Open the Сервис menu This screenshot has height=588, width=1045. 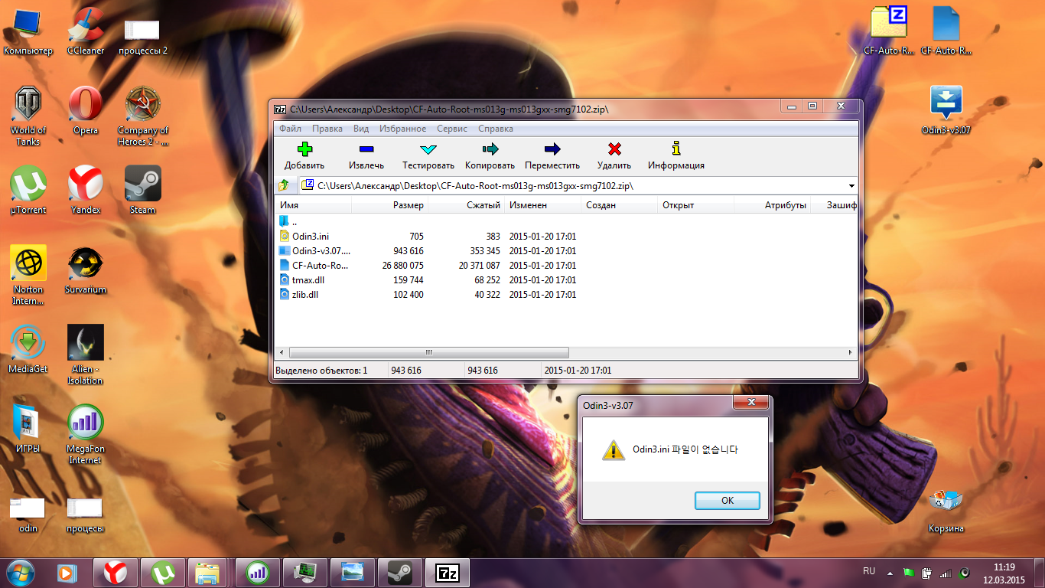click(451, 129)
